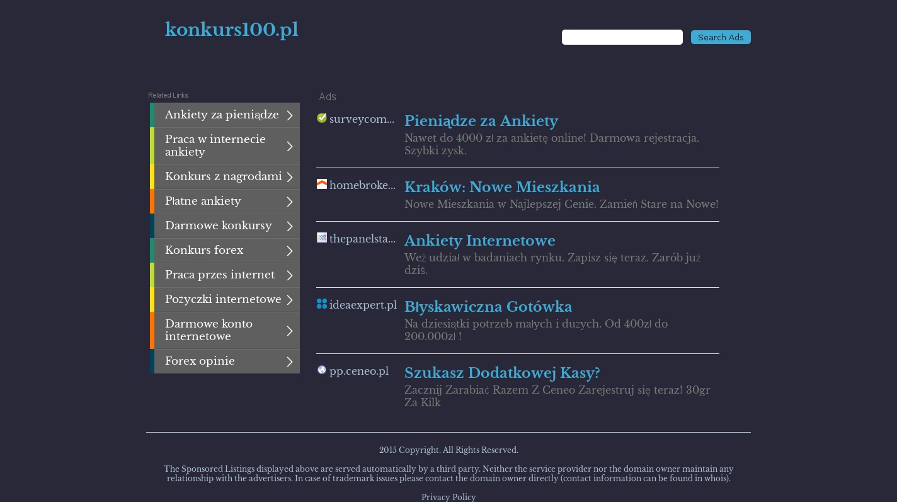Open the Błyskawiczna Gotówka ad headline
Image resolution: width=897 pixels, height=502 pixels.
pyautogui.click(x=488, y=307)
